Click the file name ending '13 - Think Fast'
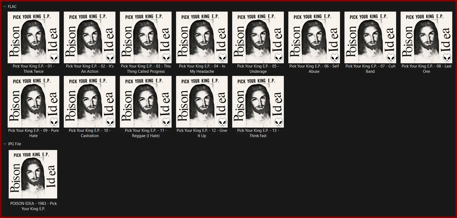457x218 pixels. tap(258, 133)
